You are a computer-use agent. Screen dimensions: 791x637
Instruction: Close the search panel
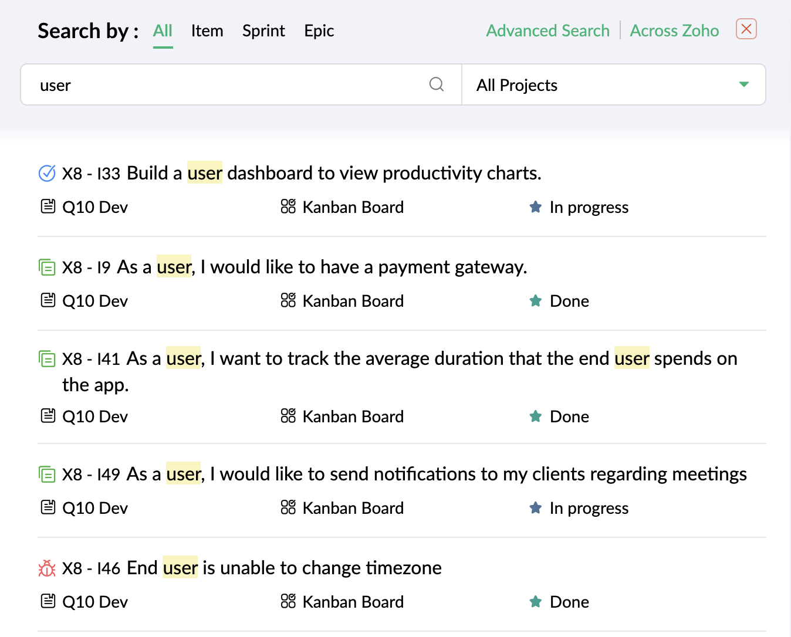tap(746, 29)
